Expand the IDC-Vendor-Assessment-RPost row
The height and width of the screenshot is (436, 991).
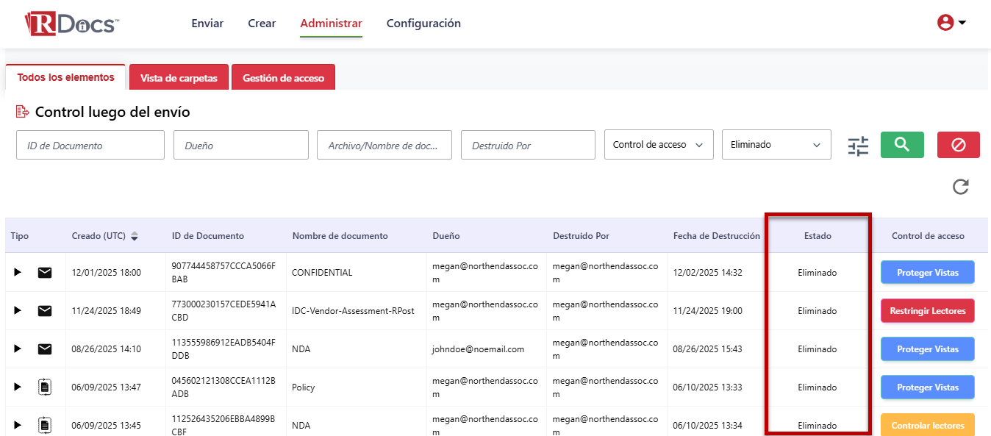[x=18, y=311]
